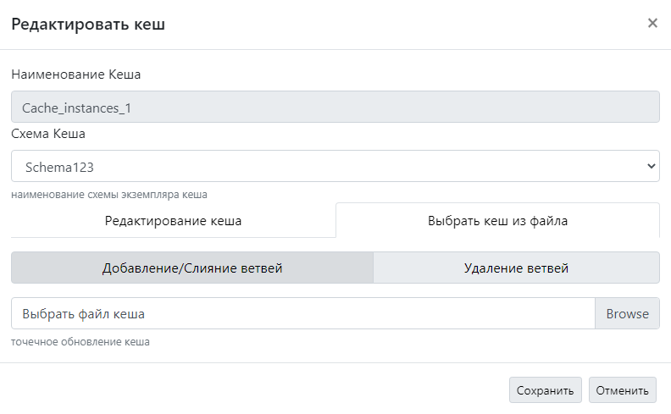Select the Schema123 text inside the combo box
Screen dimensions: 671x414
pyautogui.click(x=58, y=167)
